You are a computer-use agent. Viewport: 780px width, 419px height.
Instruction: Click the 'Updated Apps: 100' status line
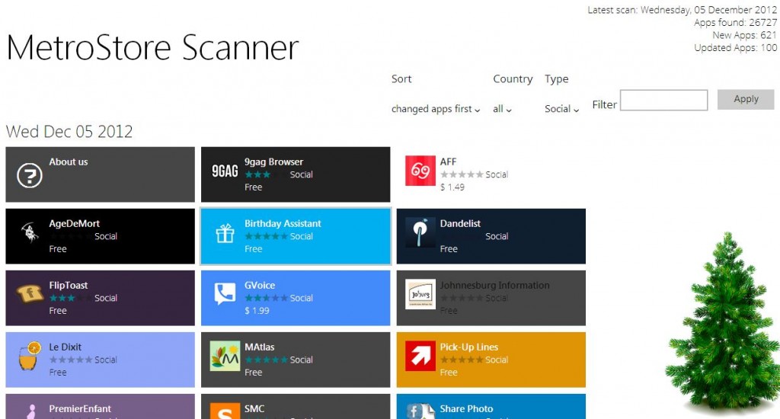[x=735, y=48]
